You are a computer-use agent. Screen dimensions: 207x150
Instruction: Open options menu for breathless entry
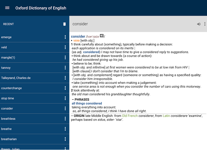(x=65, y=118)
